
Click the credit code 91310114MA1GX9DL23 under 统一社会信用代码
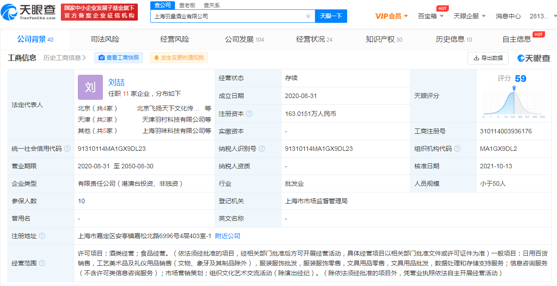112,149
